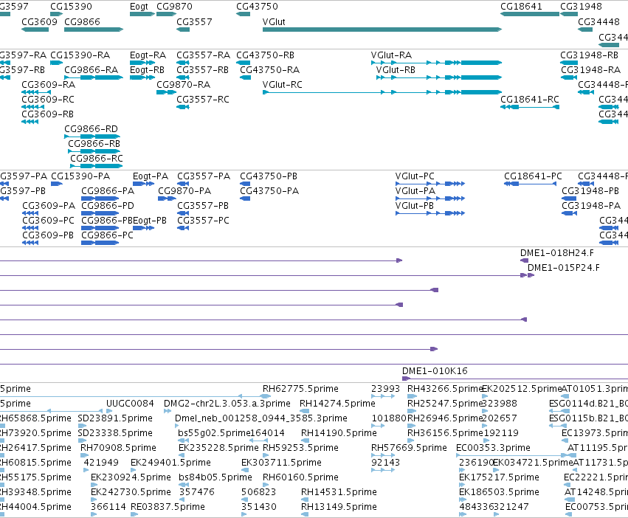Select the DME1-015P24.F BAC end
628x518 pixels.
click(531, 275)
